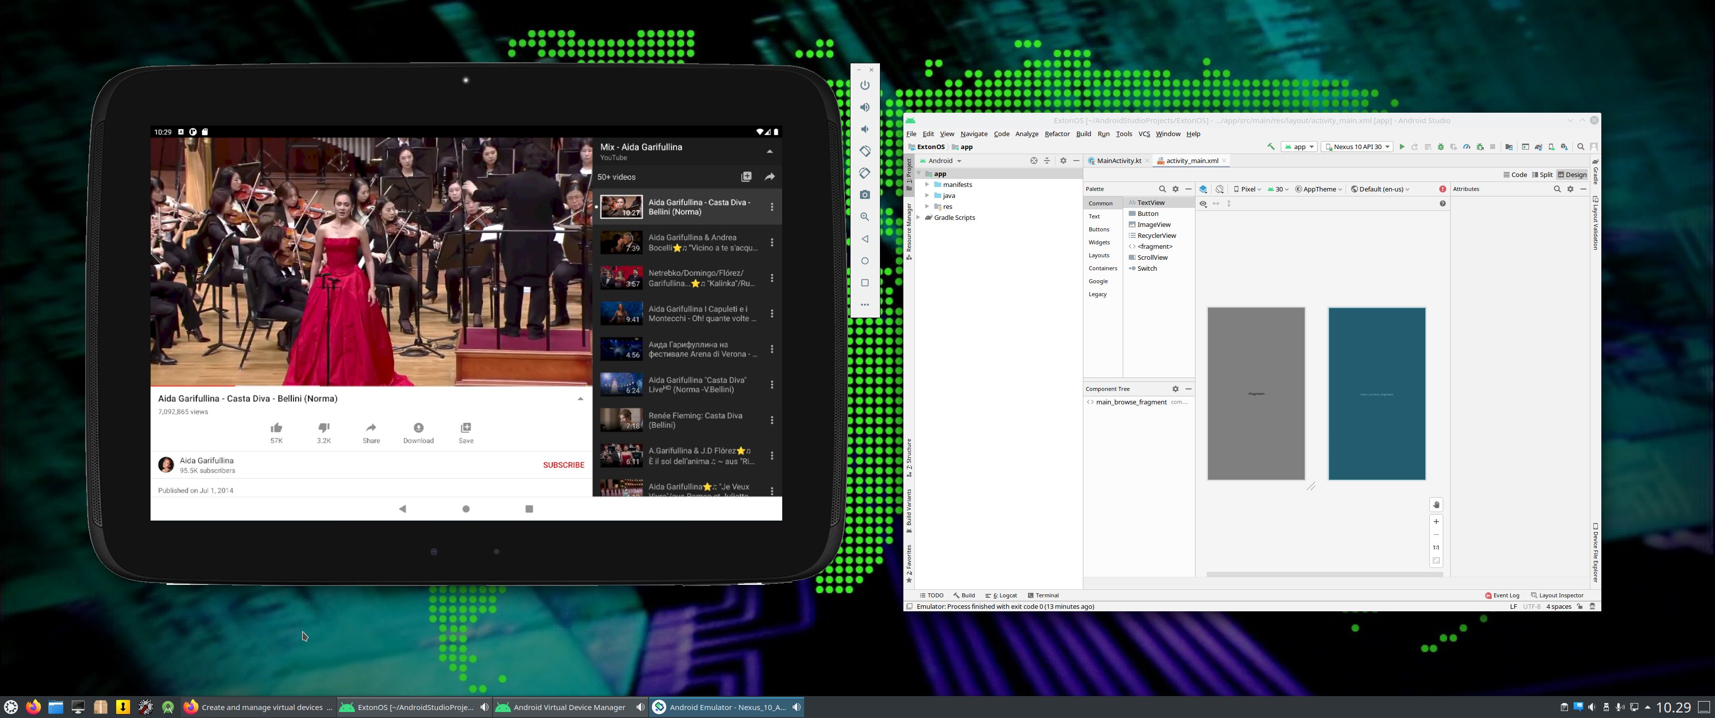Dislike the YouTube video showing 3.2K
The height and width of the screenshot is (718, 1715).
tap(324, 432)
